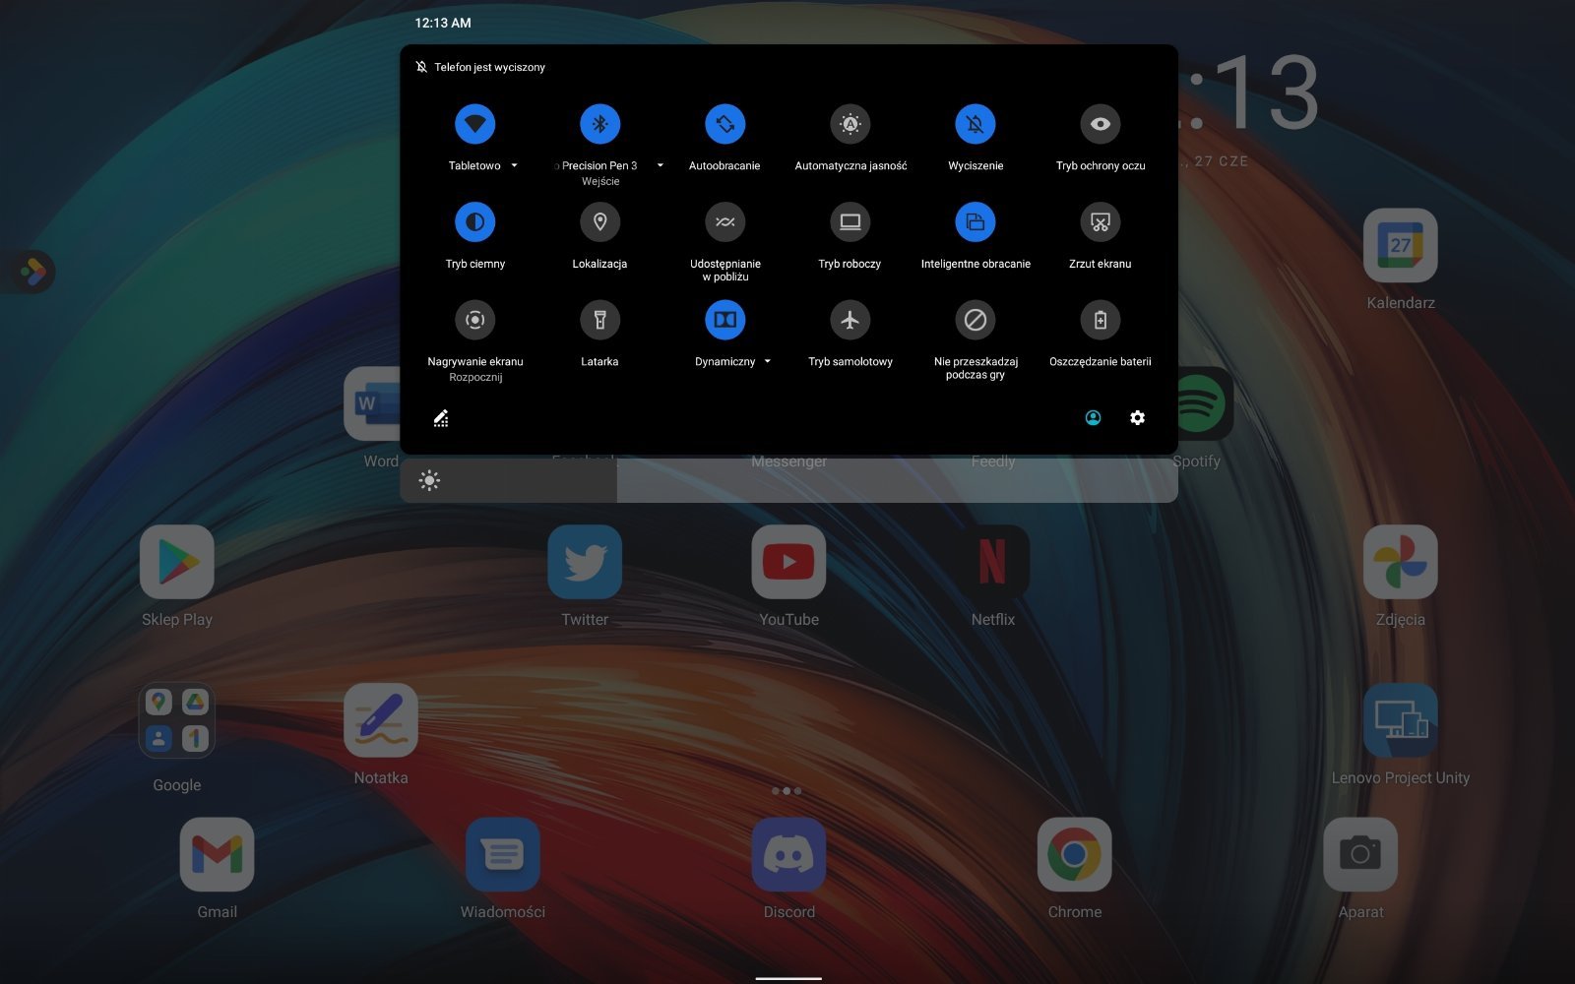The height and width of the screenshot is (984, 1575).
Task: Open the settings gear in quick panel
Action: pyautogui.click(x=1137, y=418)
